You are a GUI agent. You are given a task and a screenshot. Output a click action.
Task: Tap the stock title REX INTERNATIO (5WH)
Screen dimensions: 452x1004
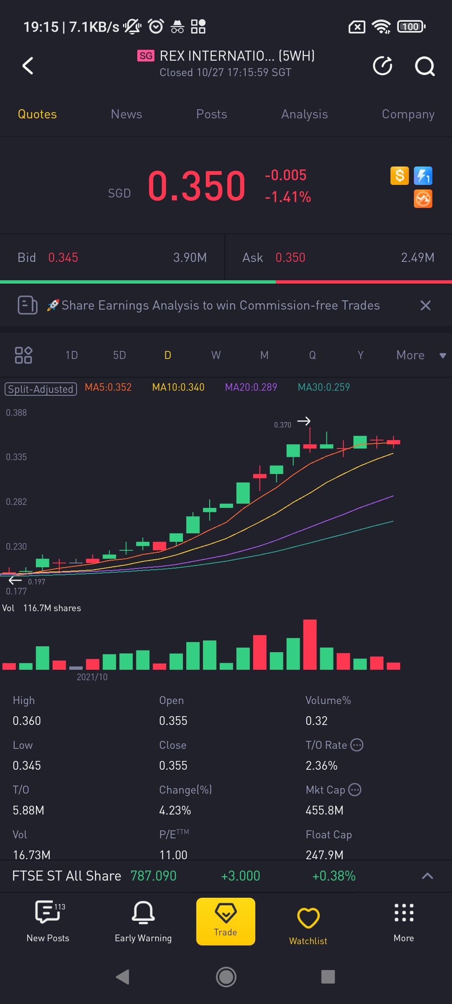[x=237, y=56]
